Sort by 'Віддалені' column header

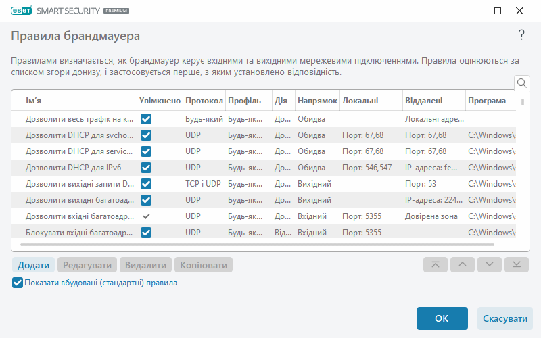click(434, 101)
